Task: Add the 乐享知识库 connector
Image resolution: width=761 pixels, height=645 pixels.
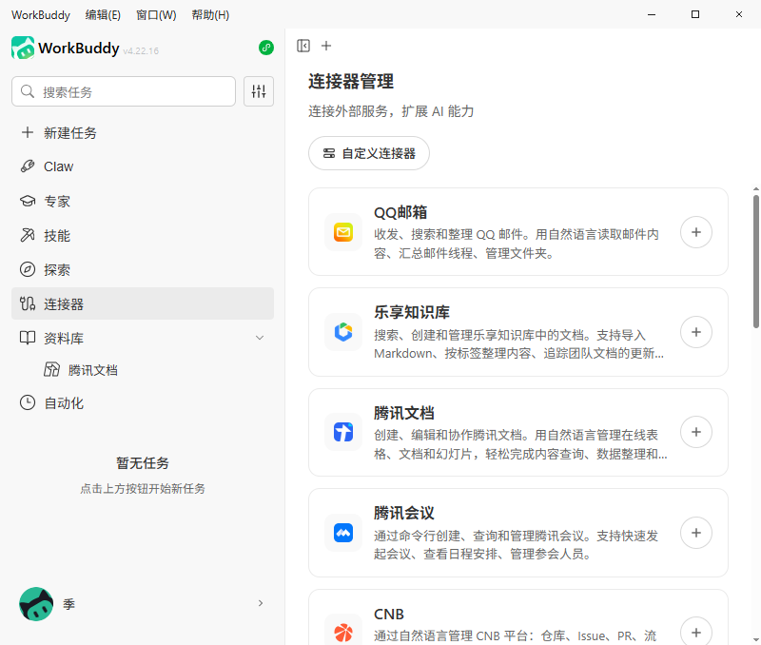Action: (696, 332)
